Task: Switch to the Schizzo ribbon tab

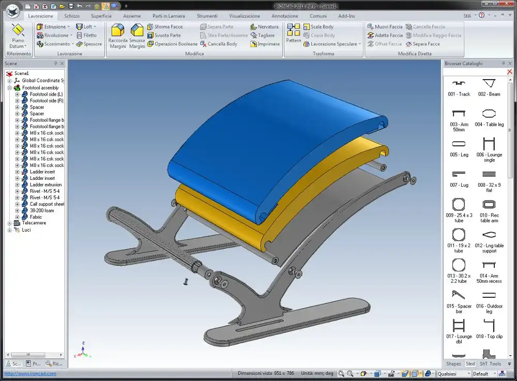Action: tap(72, 16)
